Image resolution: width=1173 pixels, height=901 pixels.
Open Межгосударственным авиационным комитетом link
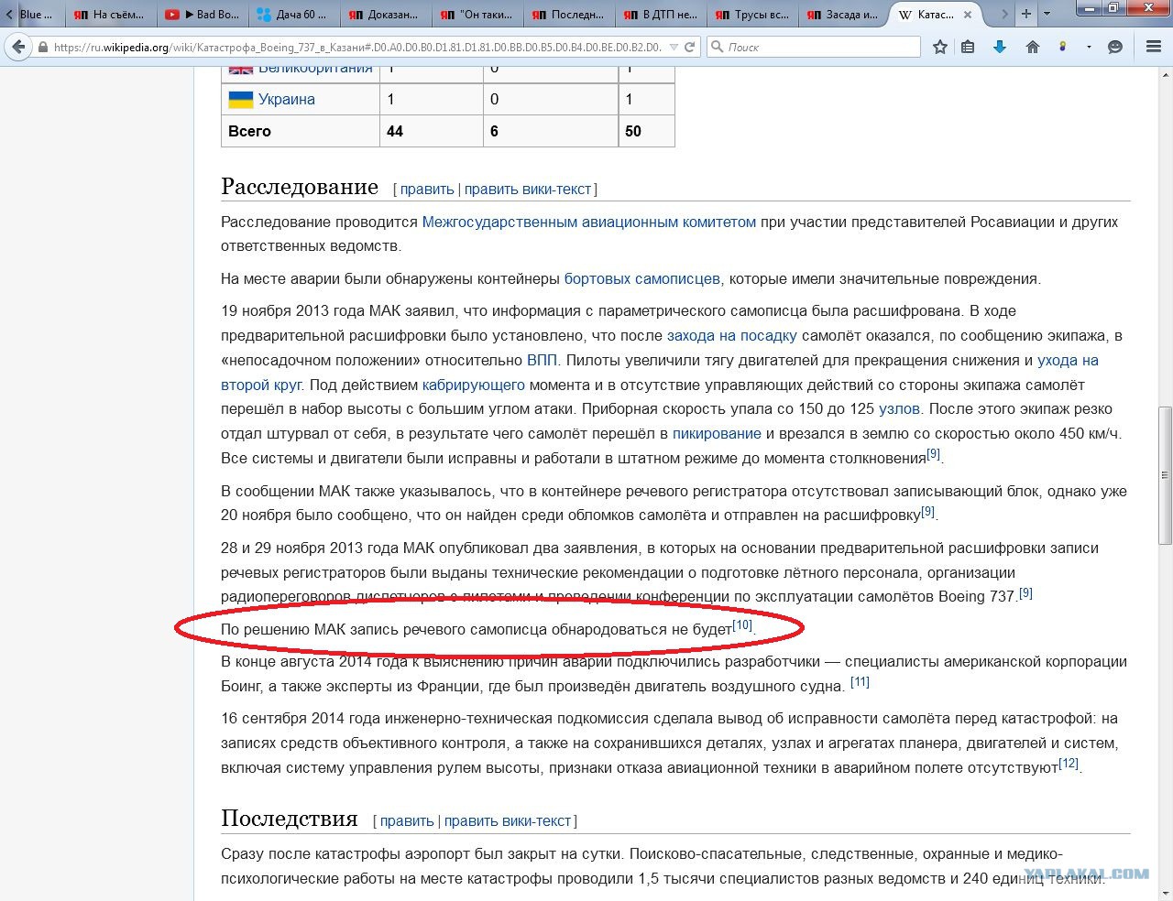589,222
